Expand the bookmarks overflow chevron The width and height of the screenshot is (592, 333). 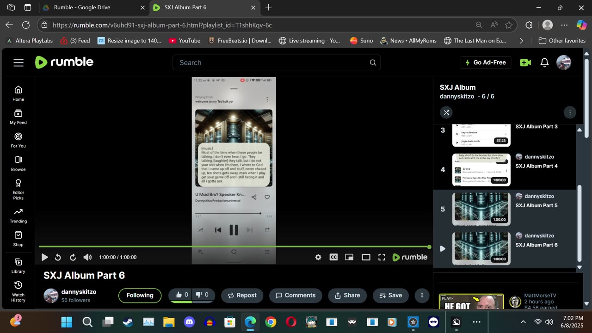(521, 41)
